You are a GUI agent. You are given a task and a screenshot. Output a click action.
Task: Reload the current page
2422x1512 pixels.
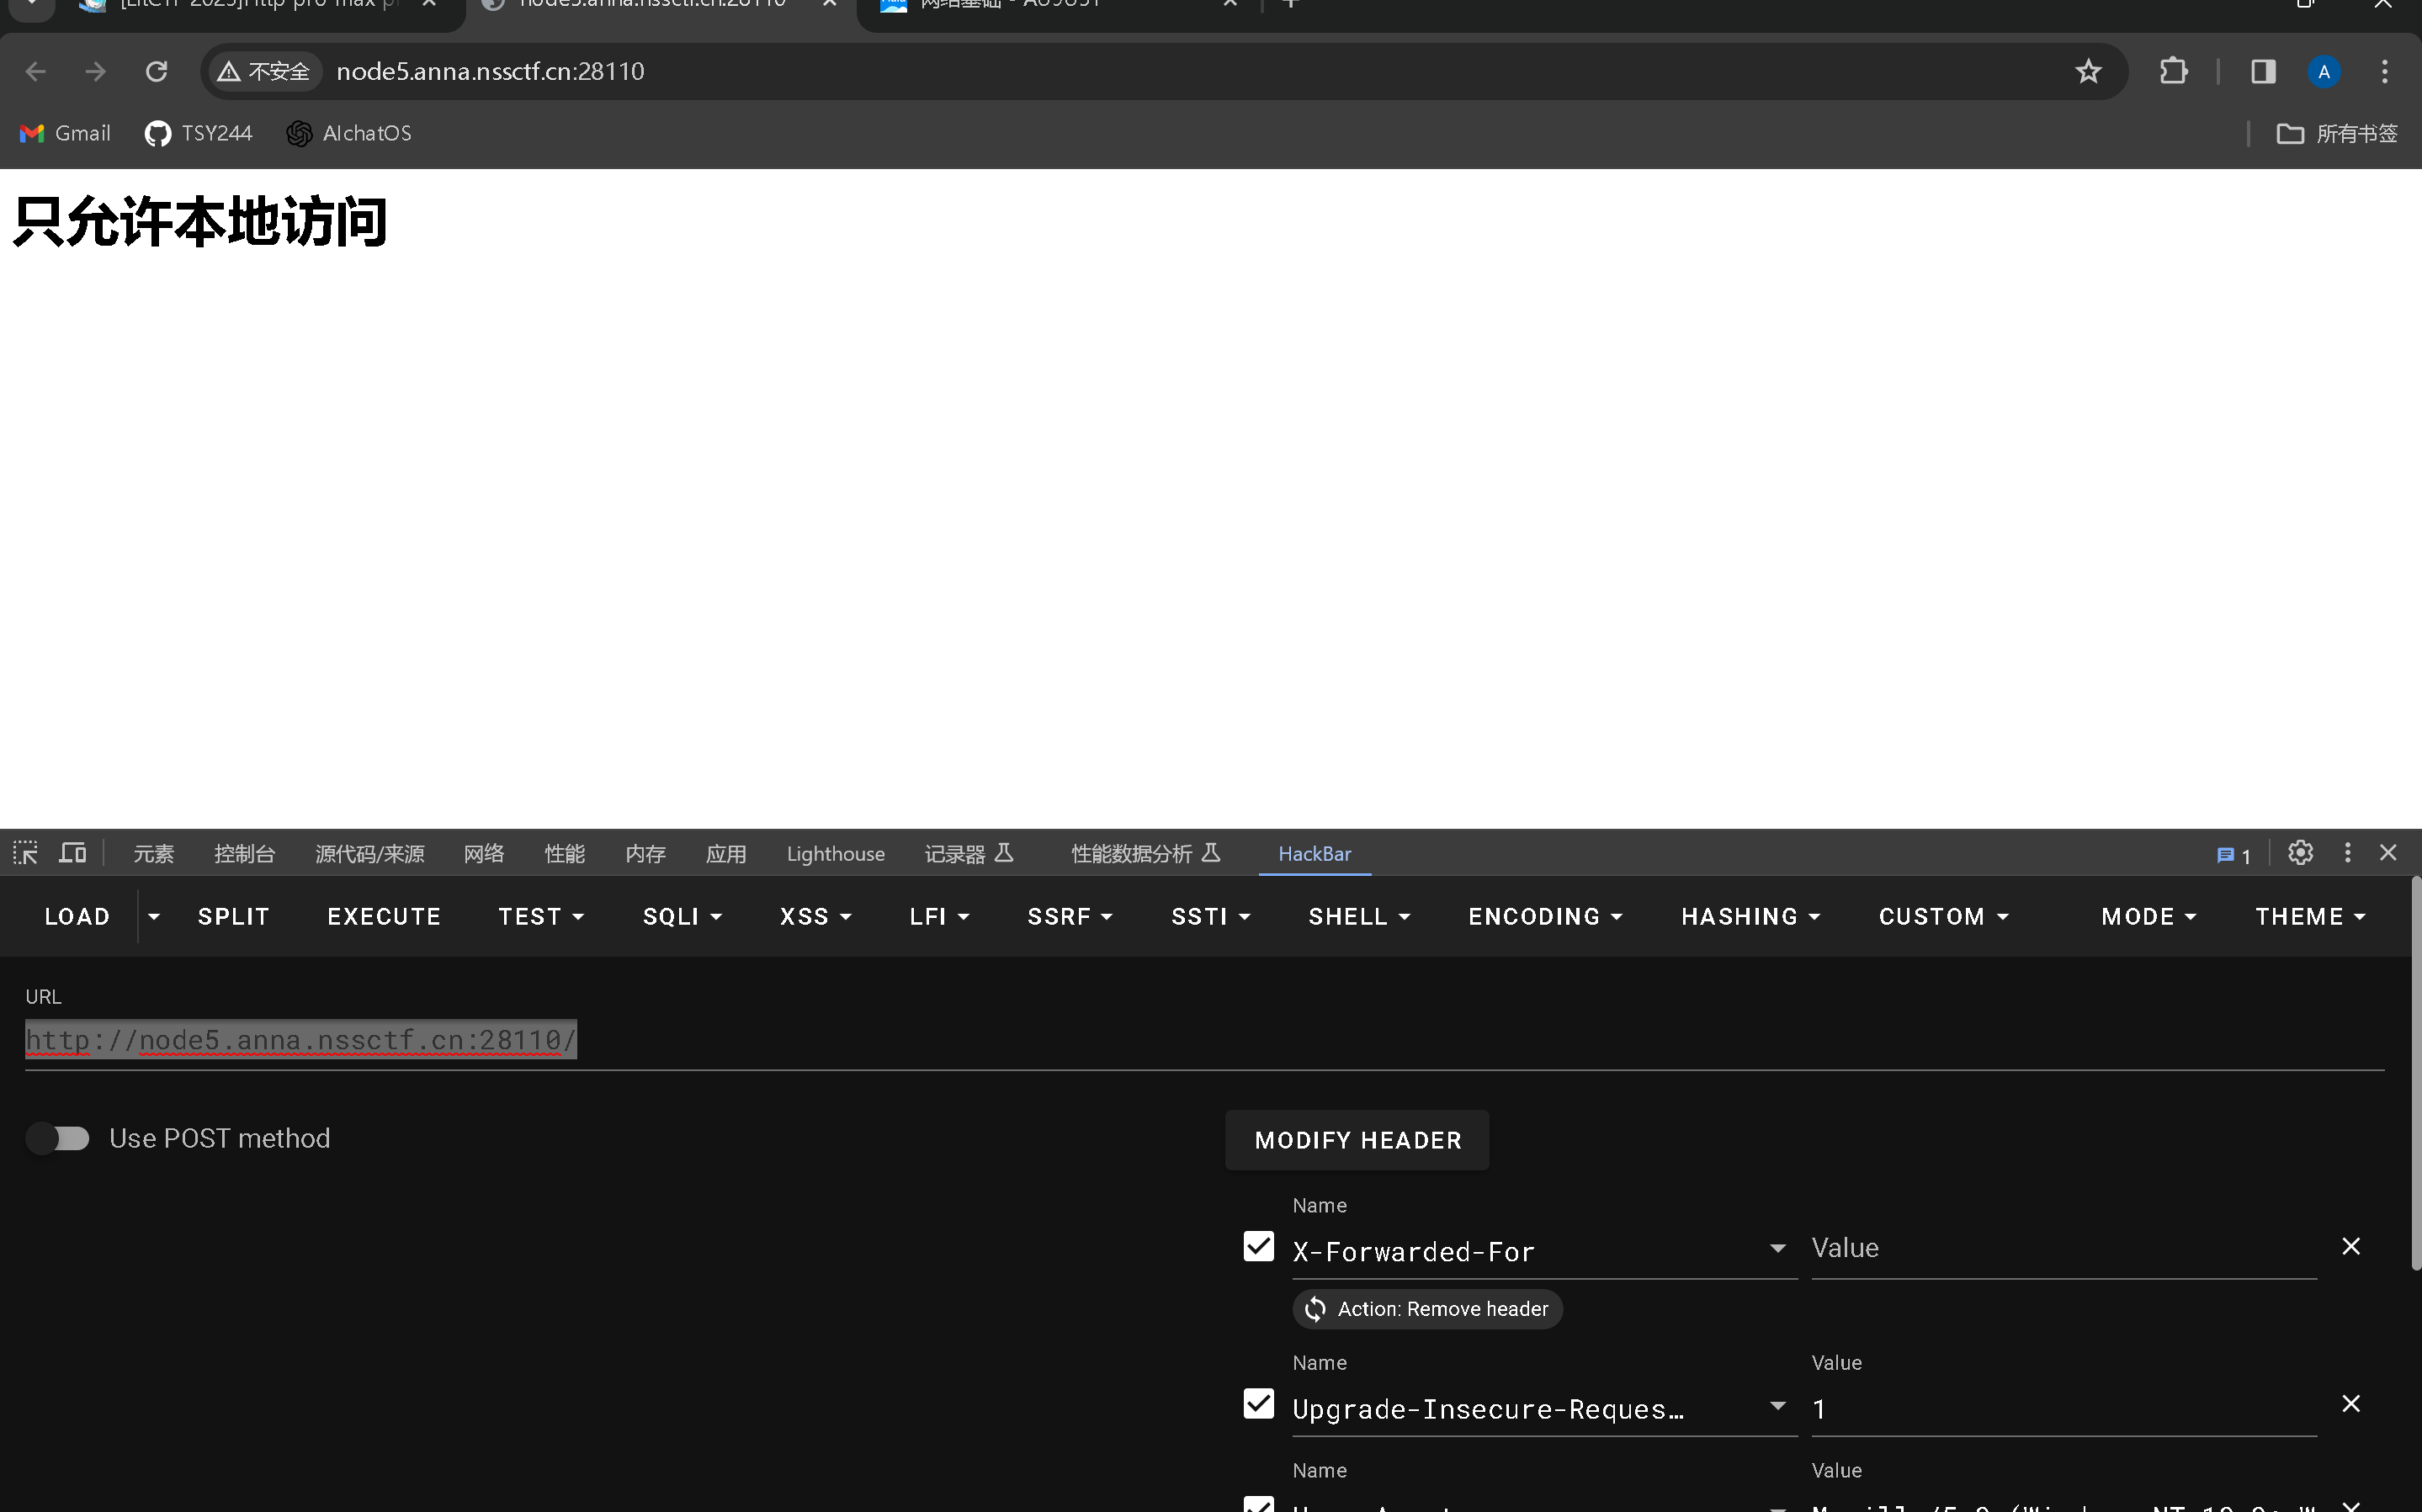(x=156, y=71)
